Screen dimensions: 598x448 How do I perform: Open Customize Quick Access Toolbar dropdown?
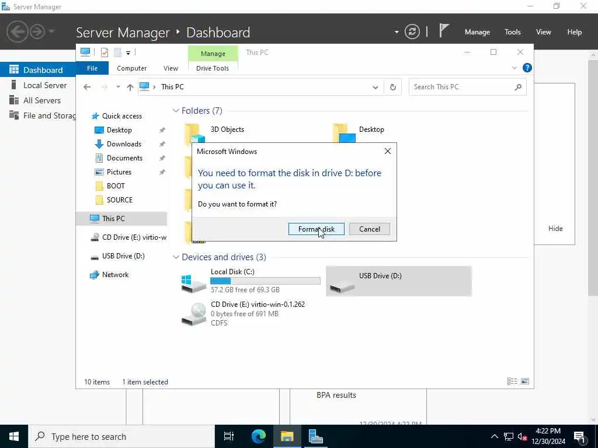(128, 52)
